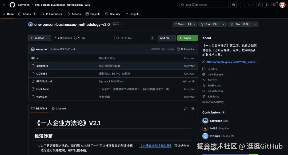Expand the Star lists dropdown
Viewport: 288px width, 155px height.
pos(255,24)
